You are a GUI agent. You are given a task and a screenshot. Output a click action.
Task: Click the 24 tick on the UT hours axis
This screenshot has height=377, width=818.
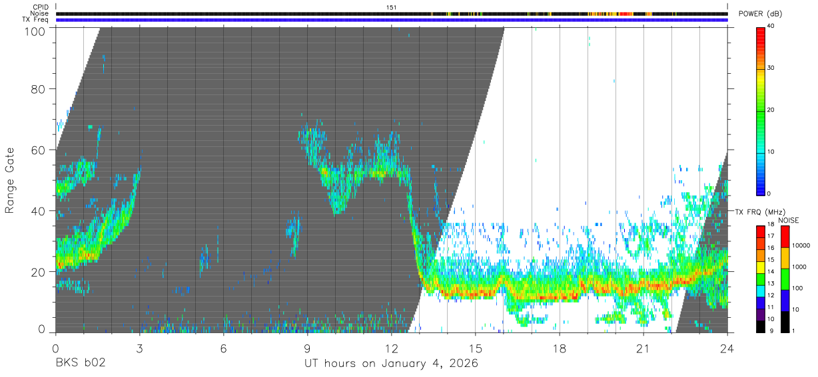point(727,348)
